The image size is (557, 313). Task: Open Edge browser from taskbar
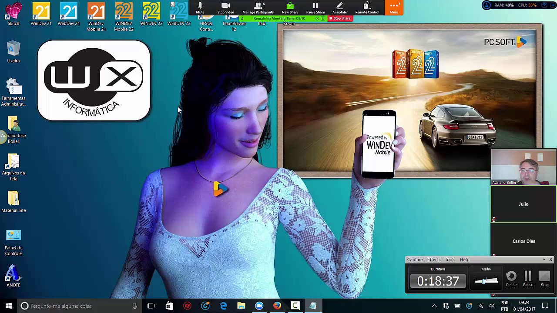(223, 306)
